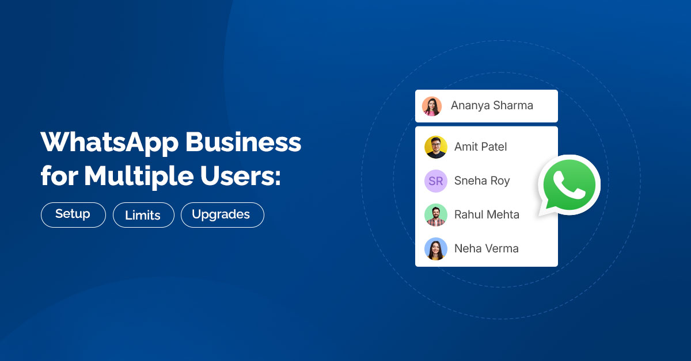Viewport: 691px width, 361px height.
Task: Click the green WhatsApp logo icon
Action: 569,186
